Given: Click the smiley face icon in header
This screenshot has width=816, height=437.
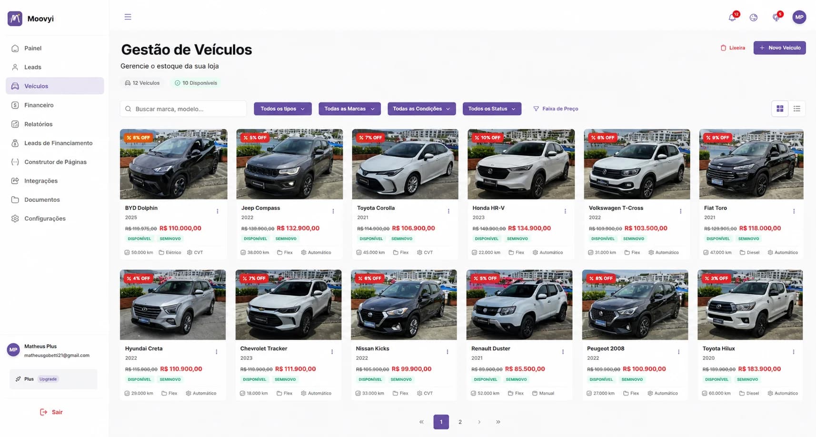Looking at the screenshot, I should (753, 18).
